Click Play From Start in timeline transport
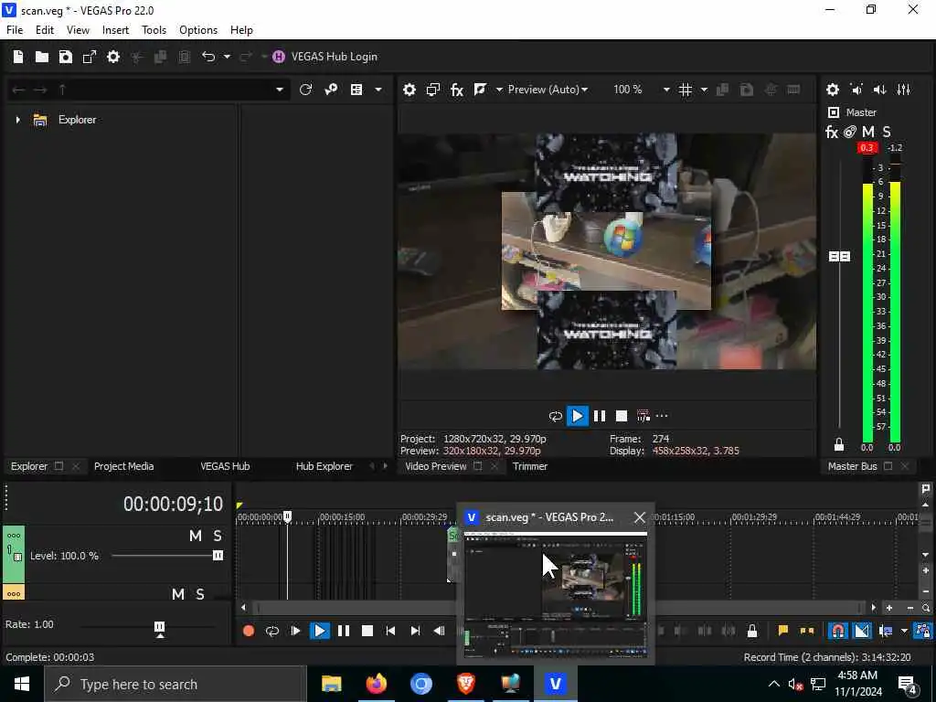936x702 pixels. click(295, 631)
